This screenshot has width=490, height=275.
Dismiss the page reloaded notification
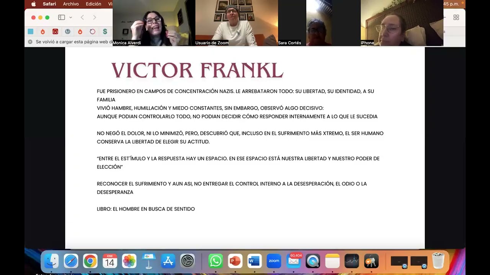pyautogui.click(x=30, y=42)
